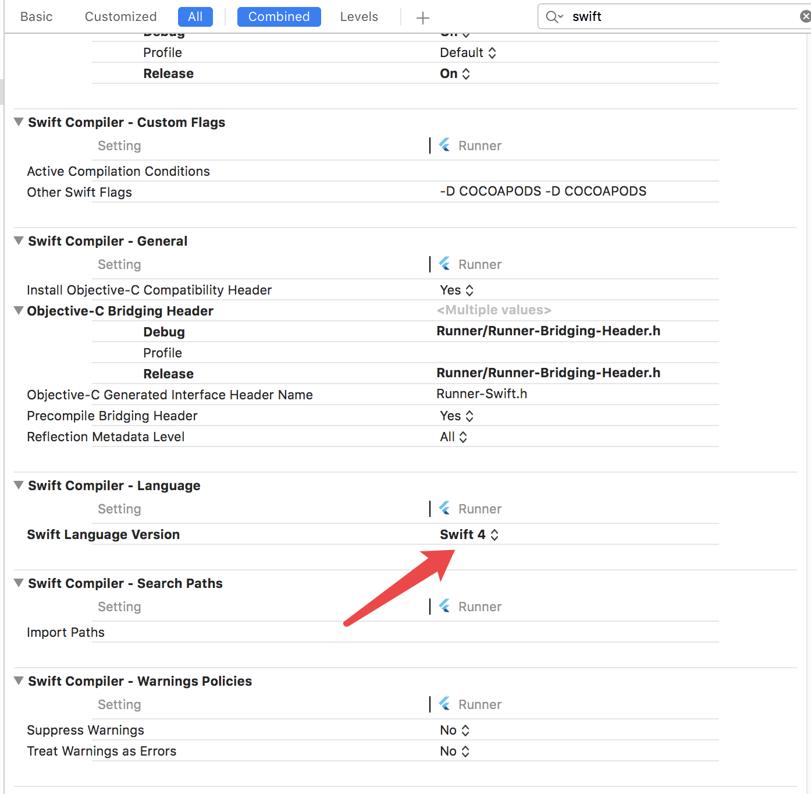Click the Runner-Swift.h value

[x=482, y=394]
